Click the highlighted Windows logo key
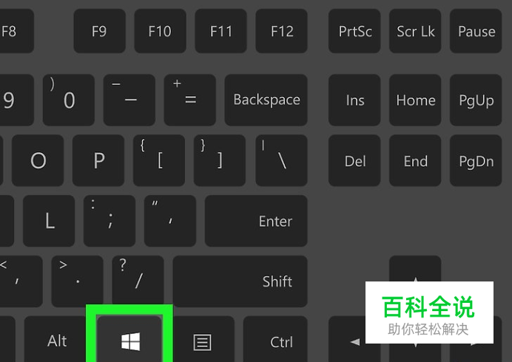The image size is (512, 362). [x=130, y=339]
